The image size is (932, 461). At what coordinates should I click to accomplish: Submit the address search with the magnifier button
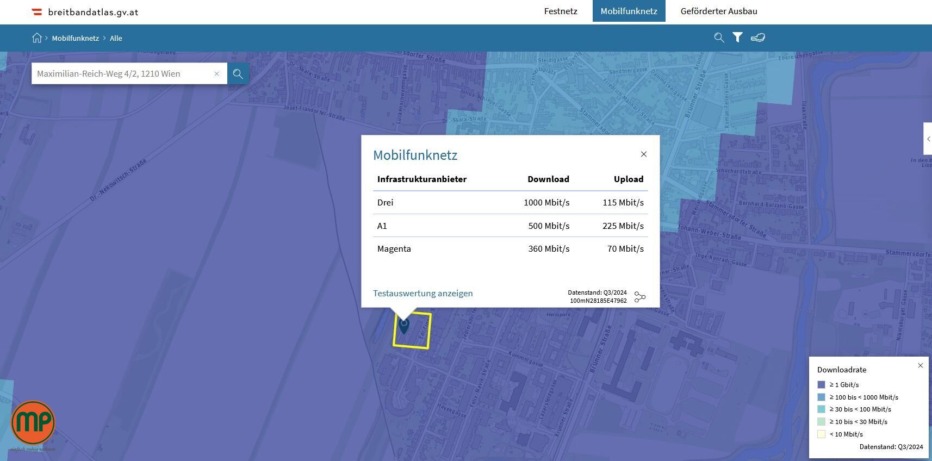click(x=238, y=74)
